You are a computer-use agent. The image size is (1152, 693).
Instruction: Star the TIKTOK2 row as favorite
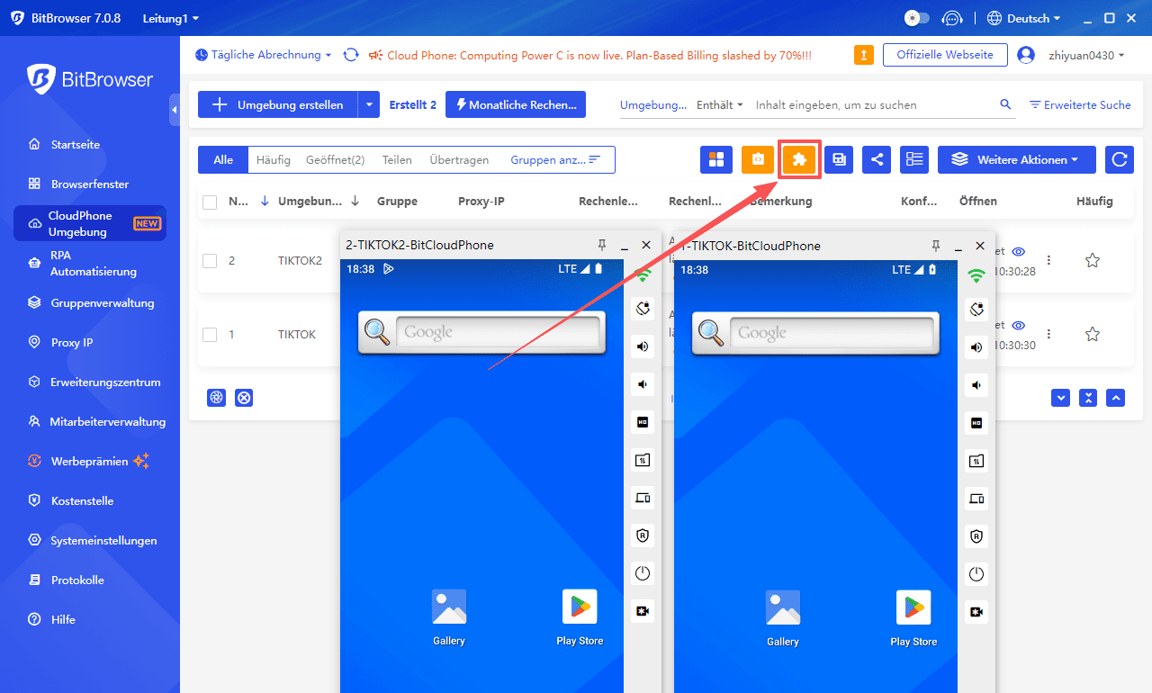[1093, 261]
